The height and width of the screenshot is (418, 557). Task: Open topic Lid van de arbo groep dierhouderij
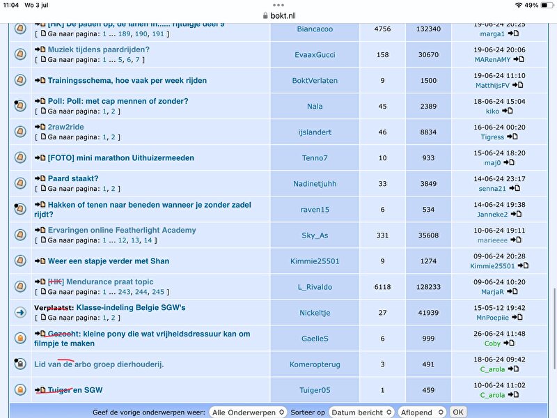(x=99, y=364)
